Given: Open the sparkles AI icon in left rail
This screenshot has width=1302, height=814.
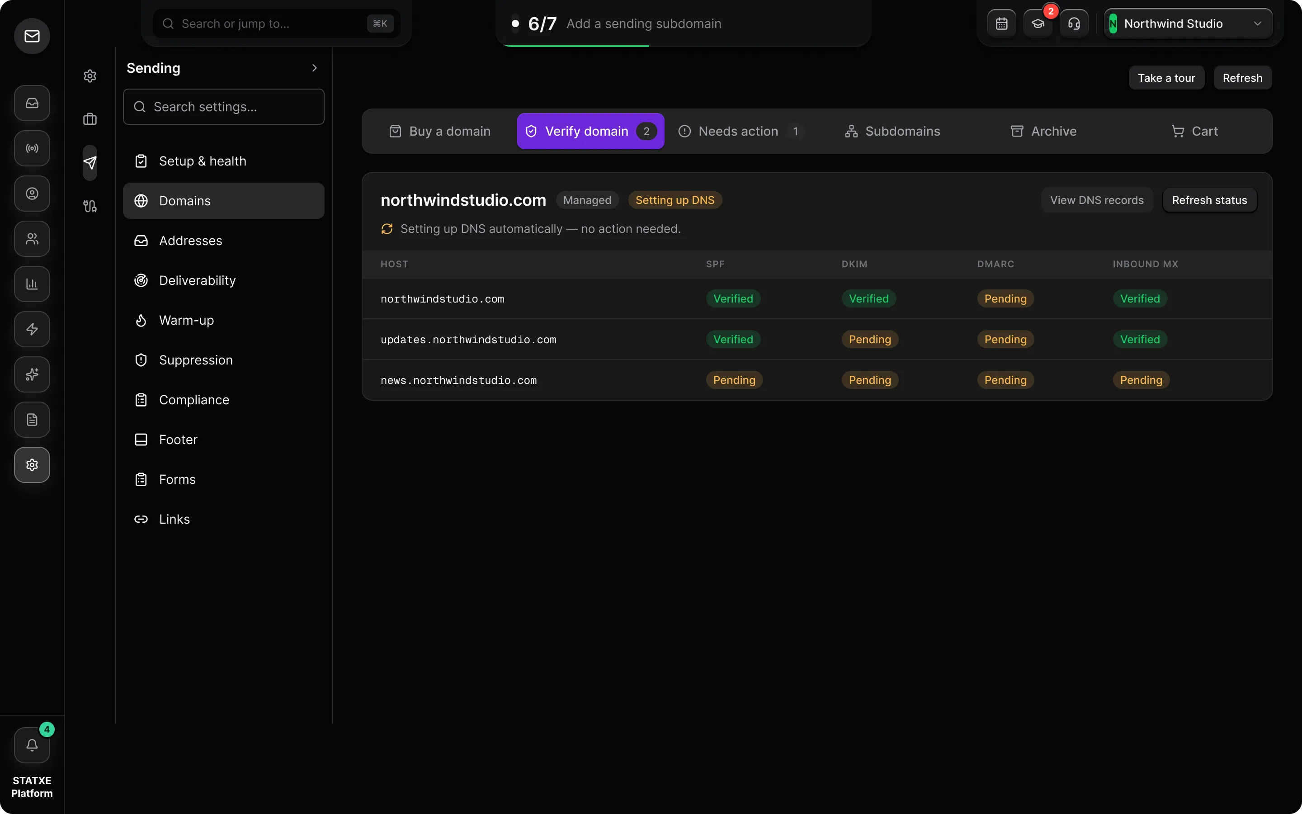Looking at the screenshot, I should (32, 374).
